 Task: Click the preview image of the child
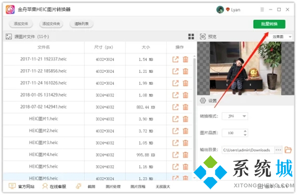246,69
